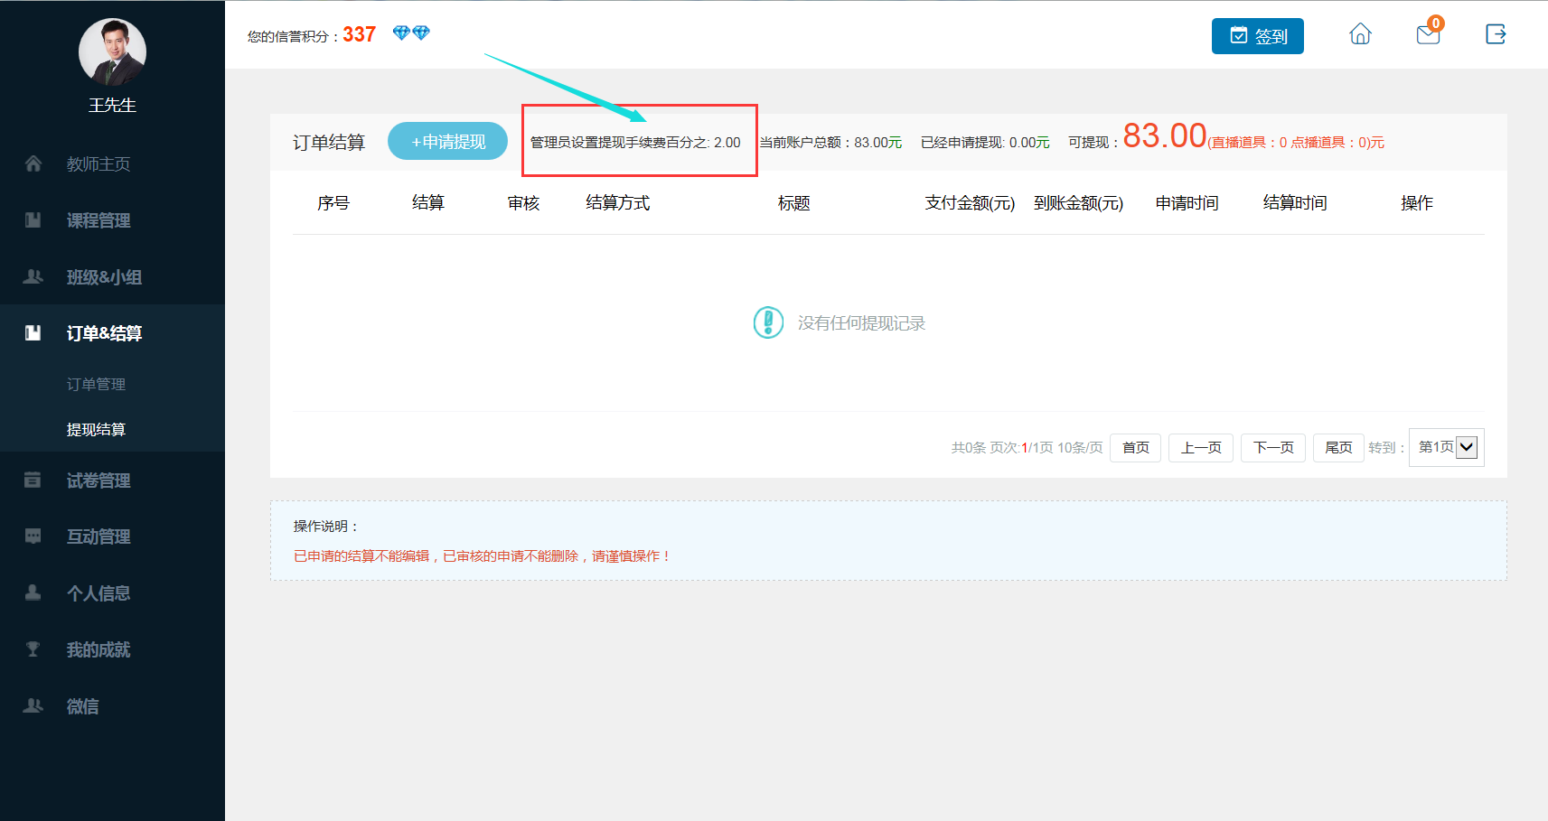Open the 订单管理 submenu item
This screenshot has width=1548, height=821.
(x=96, y=384)
